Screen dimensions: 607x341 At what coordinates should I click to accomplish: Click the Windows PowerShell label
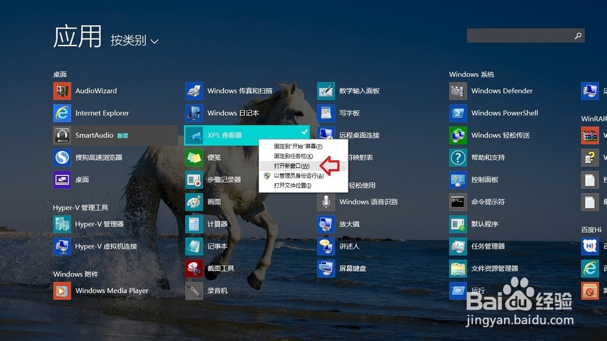504,113
